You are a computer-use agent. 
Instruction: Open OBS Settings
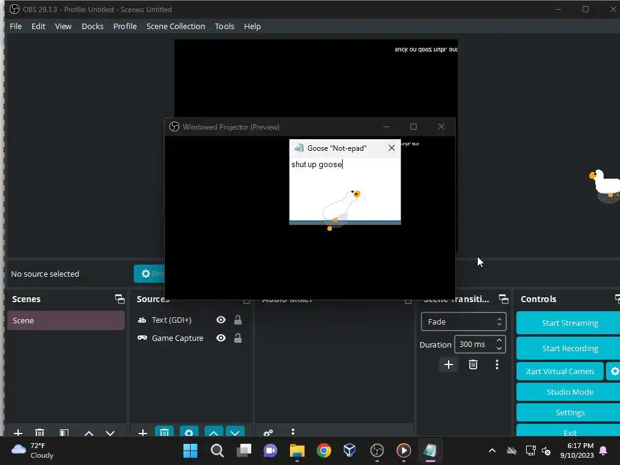point(569,412)
